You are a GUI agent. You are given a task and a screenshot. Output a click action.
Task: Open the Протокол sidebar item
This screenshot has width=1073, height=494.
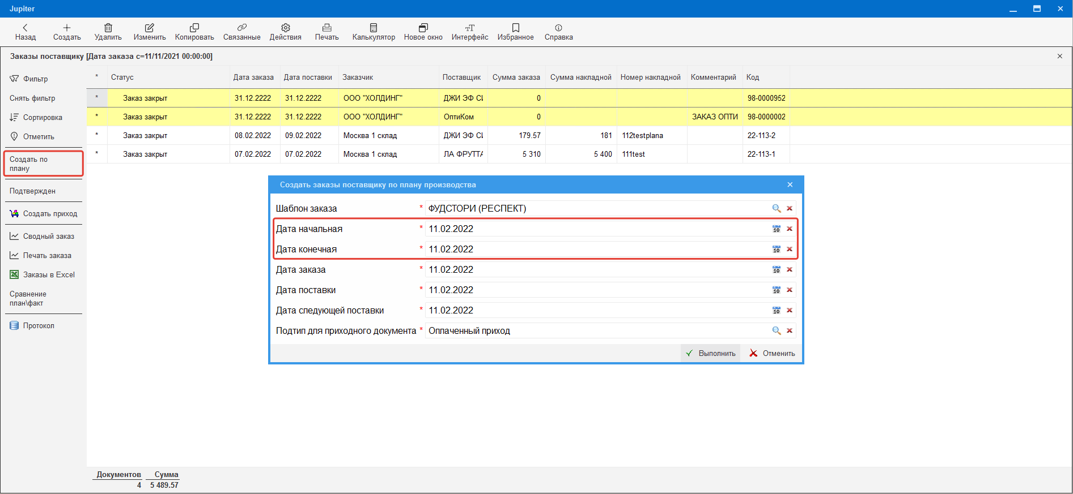32,325
